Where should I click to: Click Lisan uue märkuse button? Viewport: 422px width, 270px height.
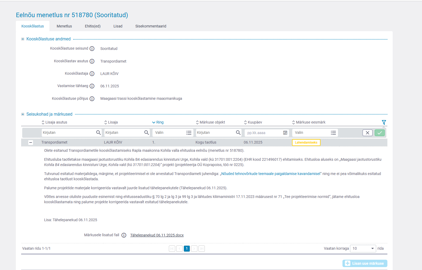[x=365, y=263]
